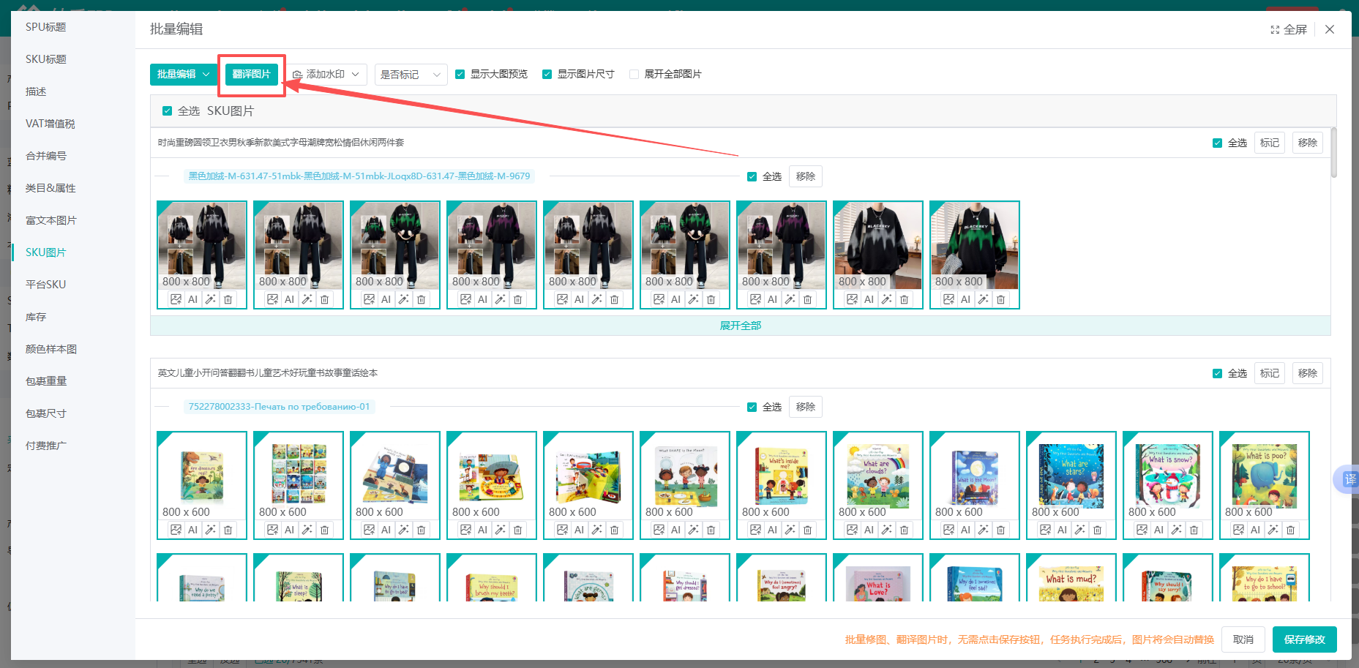Viewport: 1359px width, 668px height.
Task: Delete the fourth sweatshirt image with its trash icon
Action: coord(517,299)
